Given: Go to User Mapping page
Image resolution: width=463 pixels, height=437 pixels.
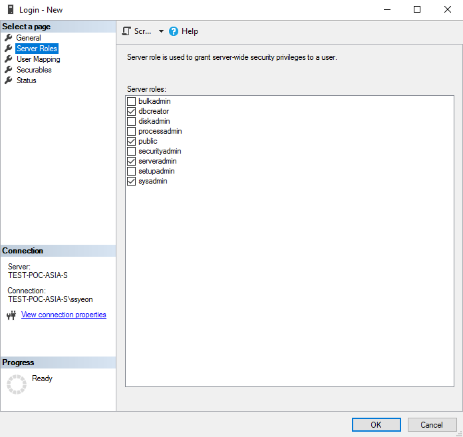Looking at the screenshot, I should point(38,59).
